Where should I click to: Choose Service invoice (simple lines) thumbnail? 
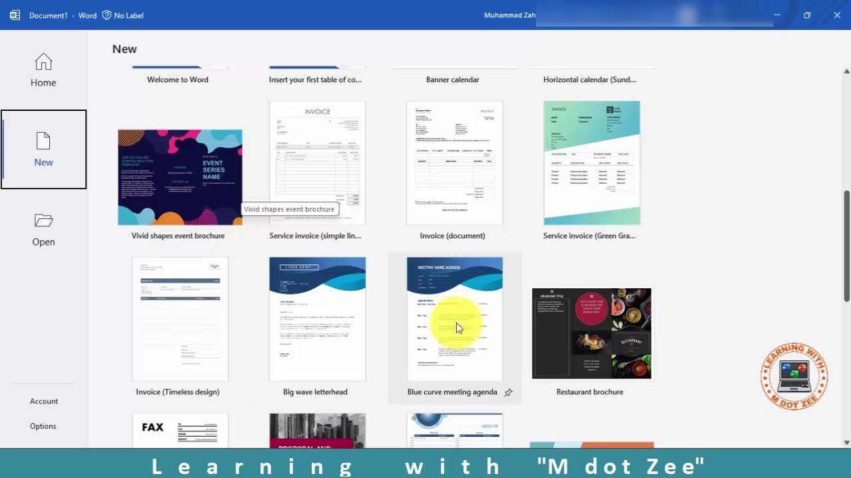click(x=317, y=163)
